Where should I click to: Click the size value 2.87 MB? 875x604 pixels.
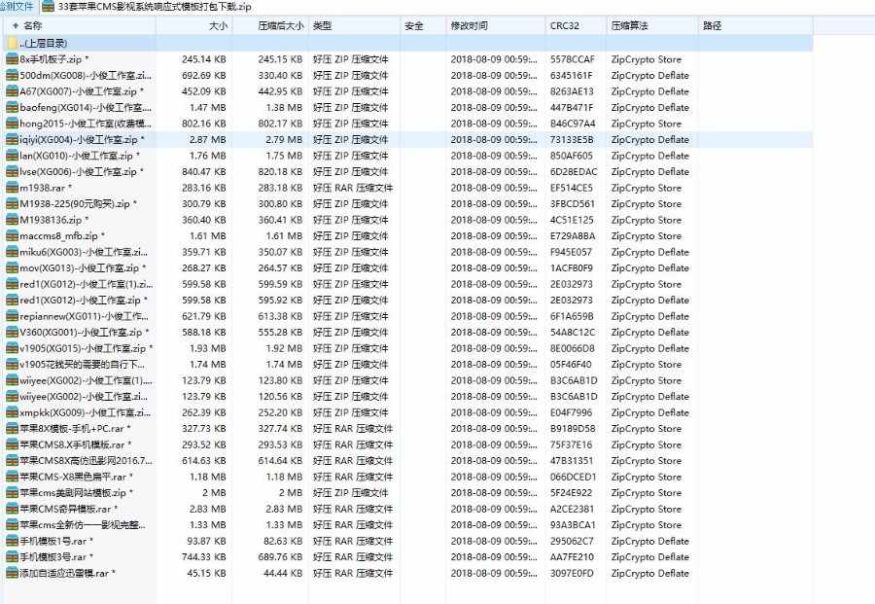coord(208,139)
